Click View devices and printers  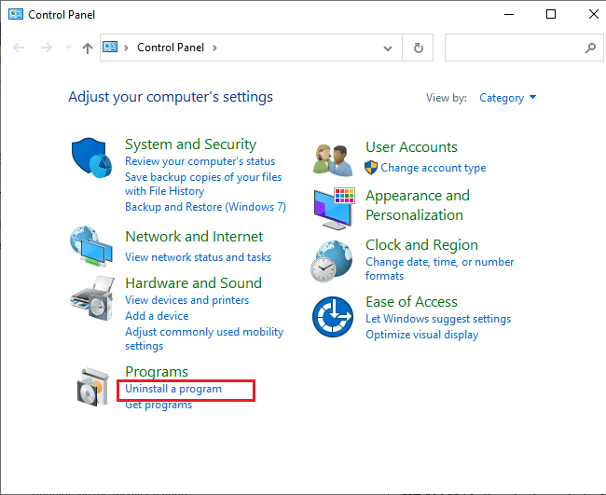(187, 300)
